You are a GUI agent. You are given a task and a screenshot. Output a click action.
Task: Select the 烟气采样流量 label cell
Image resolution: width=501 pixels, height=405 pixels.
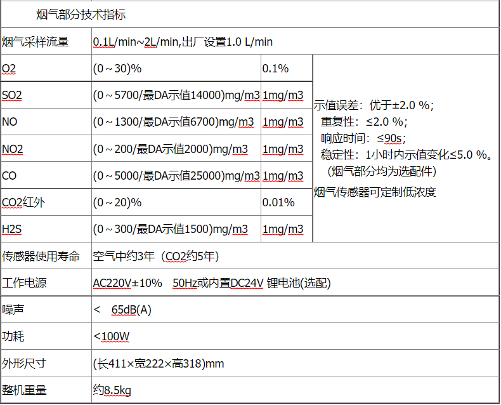36,43
